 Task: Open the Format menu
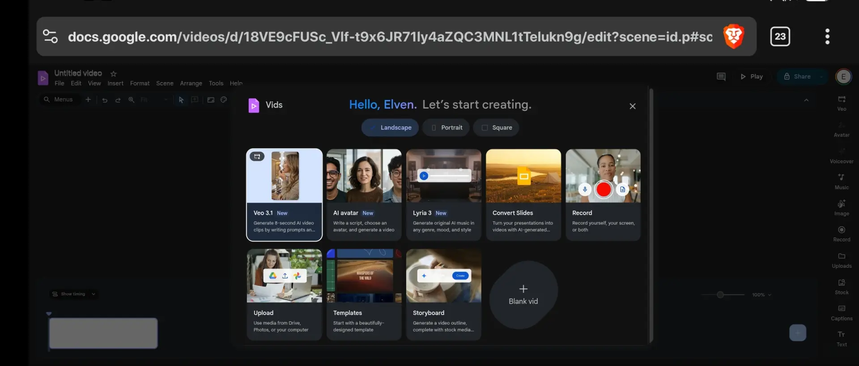coord(140,83)
